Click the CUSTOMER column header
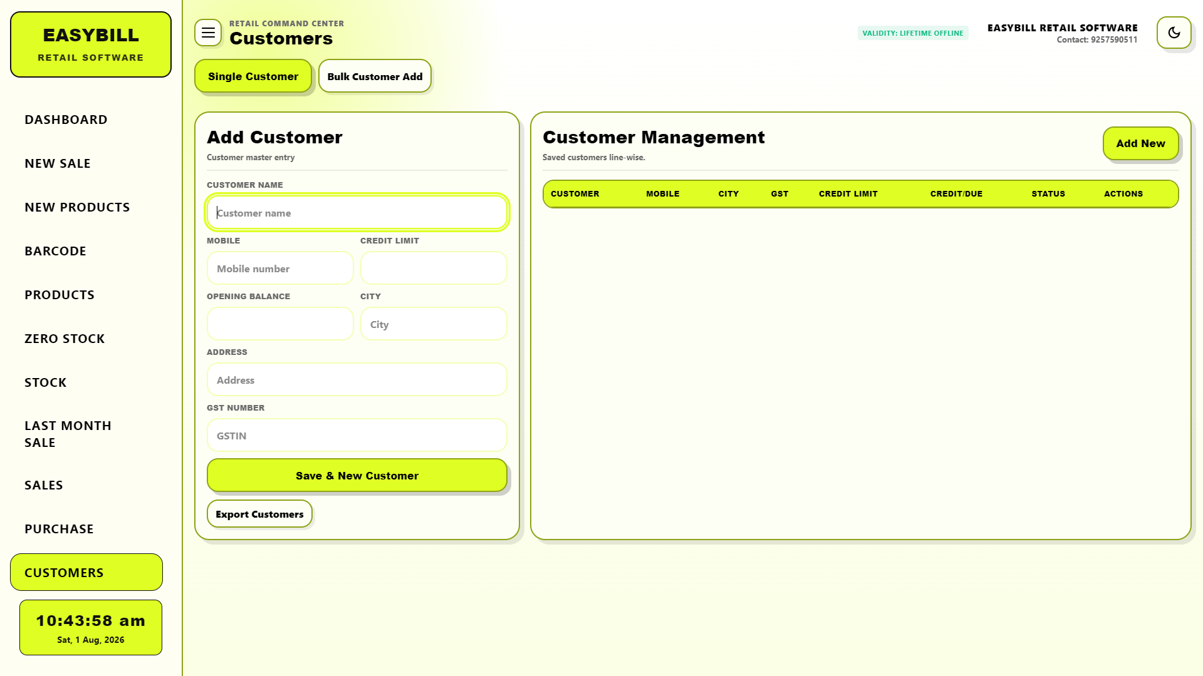This screenshot has height=676, width=1203. 575,194
